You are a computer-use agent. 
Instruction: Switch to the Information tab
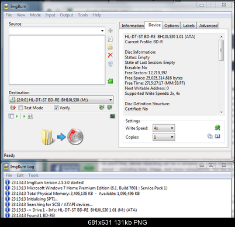point(133,26)
